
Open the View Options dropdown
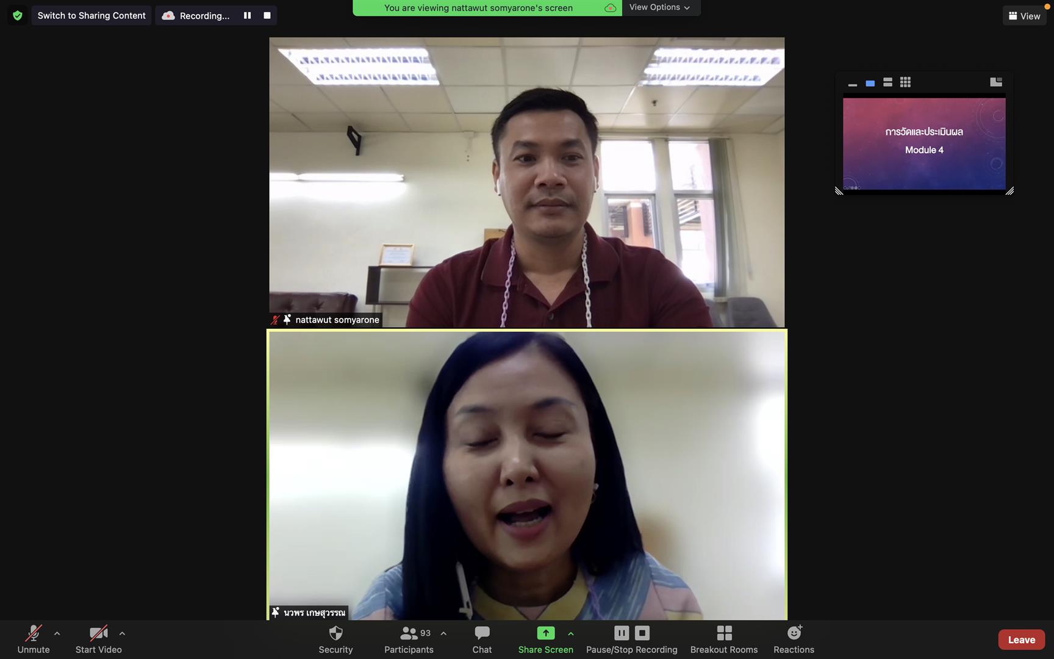660,7
